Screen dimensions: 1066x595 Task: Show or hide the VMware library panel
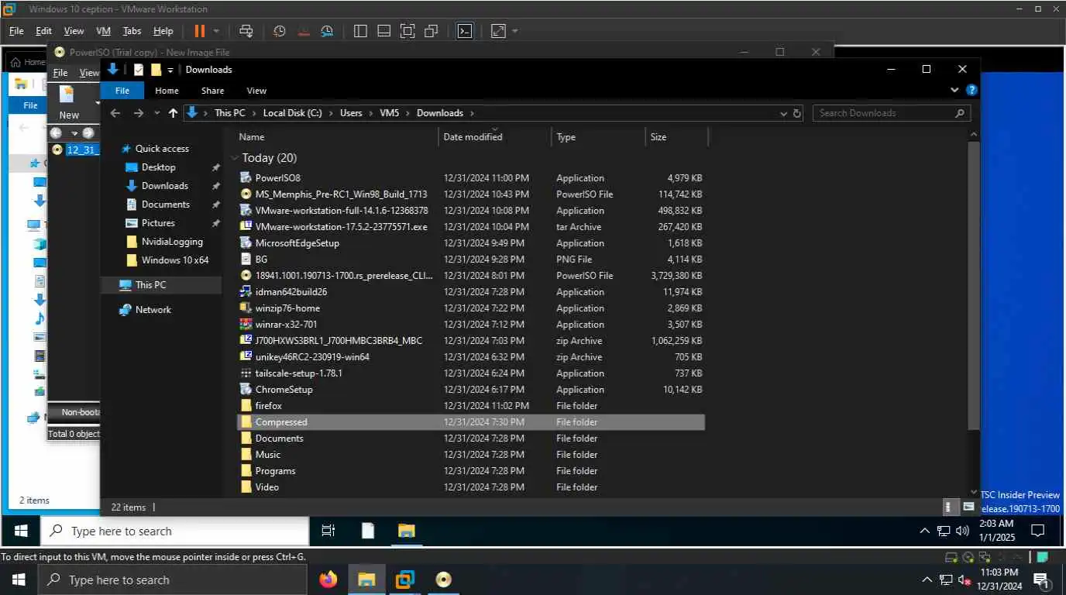point(360,31)
